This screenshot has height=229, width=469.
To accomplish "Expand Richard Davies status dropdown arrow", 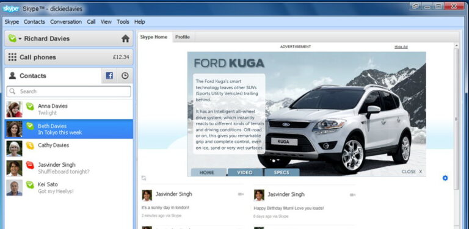I will pos(20,39).
